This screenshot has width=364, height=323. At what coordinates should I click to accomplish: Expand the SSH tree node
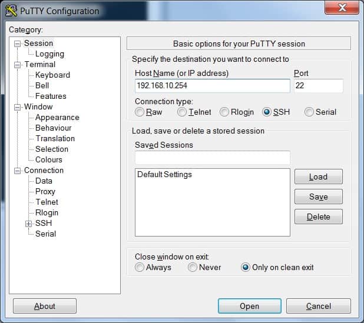(28, 224)
